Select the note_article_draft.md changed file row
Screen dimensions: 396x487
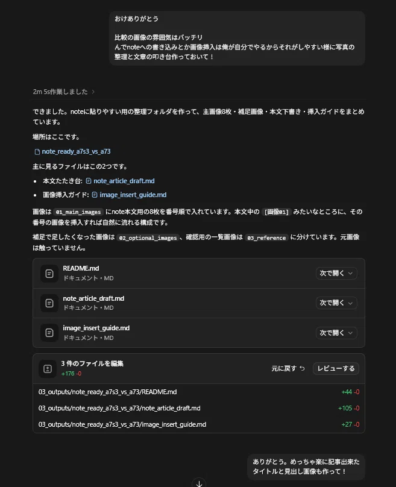pos(199,408)
